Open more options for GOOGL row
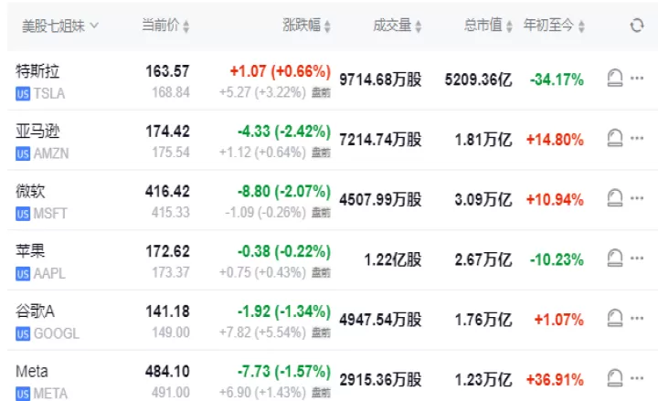Viewport: 658px width, 401px height. (637, 318)
